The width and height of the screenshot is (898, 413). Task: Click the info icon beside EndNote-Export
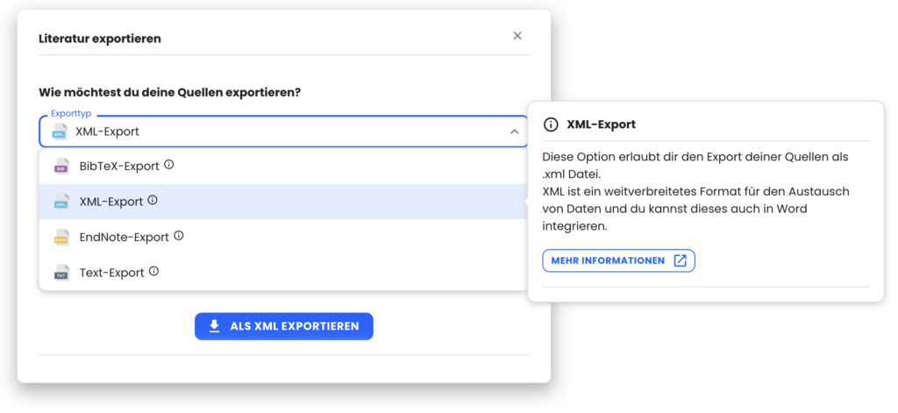[179, 235]
